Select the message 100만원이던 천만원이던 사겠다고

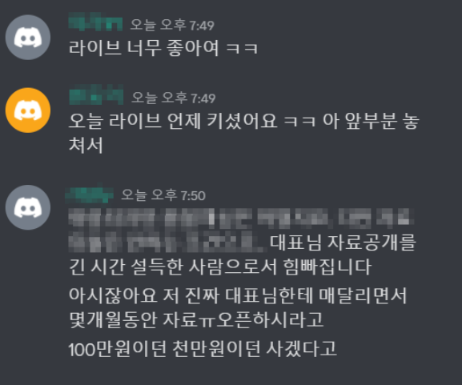point(203,349)
